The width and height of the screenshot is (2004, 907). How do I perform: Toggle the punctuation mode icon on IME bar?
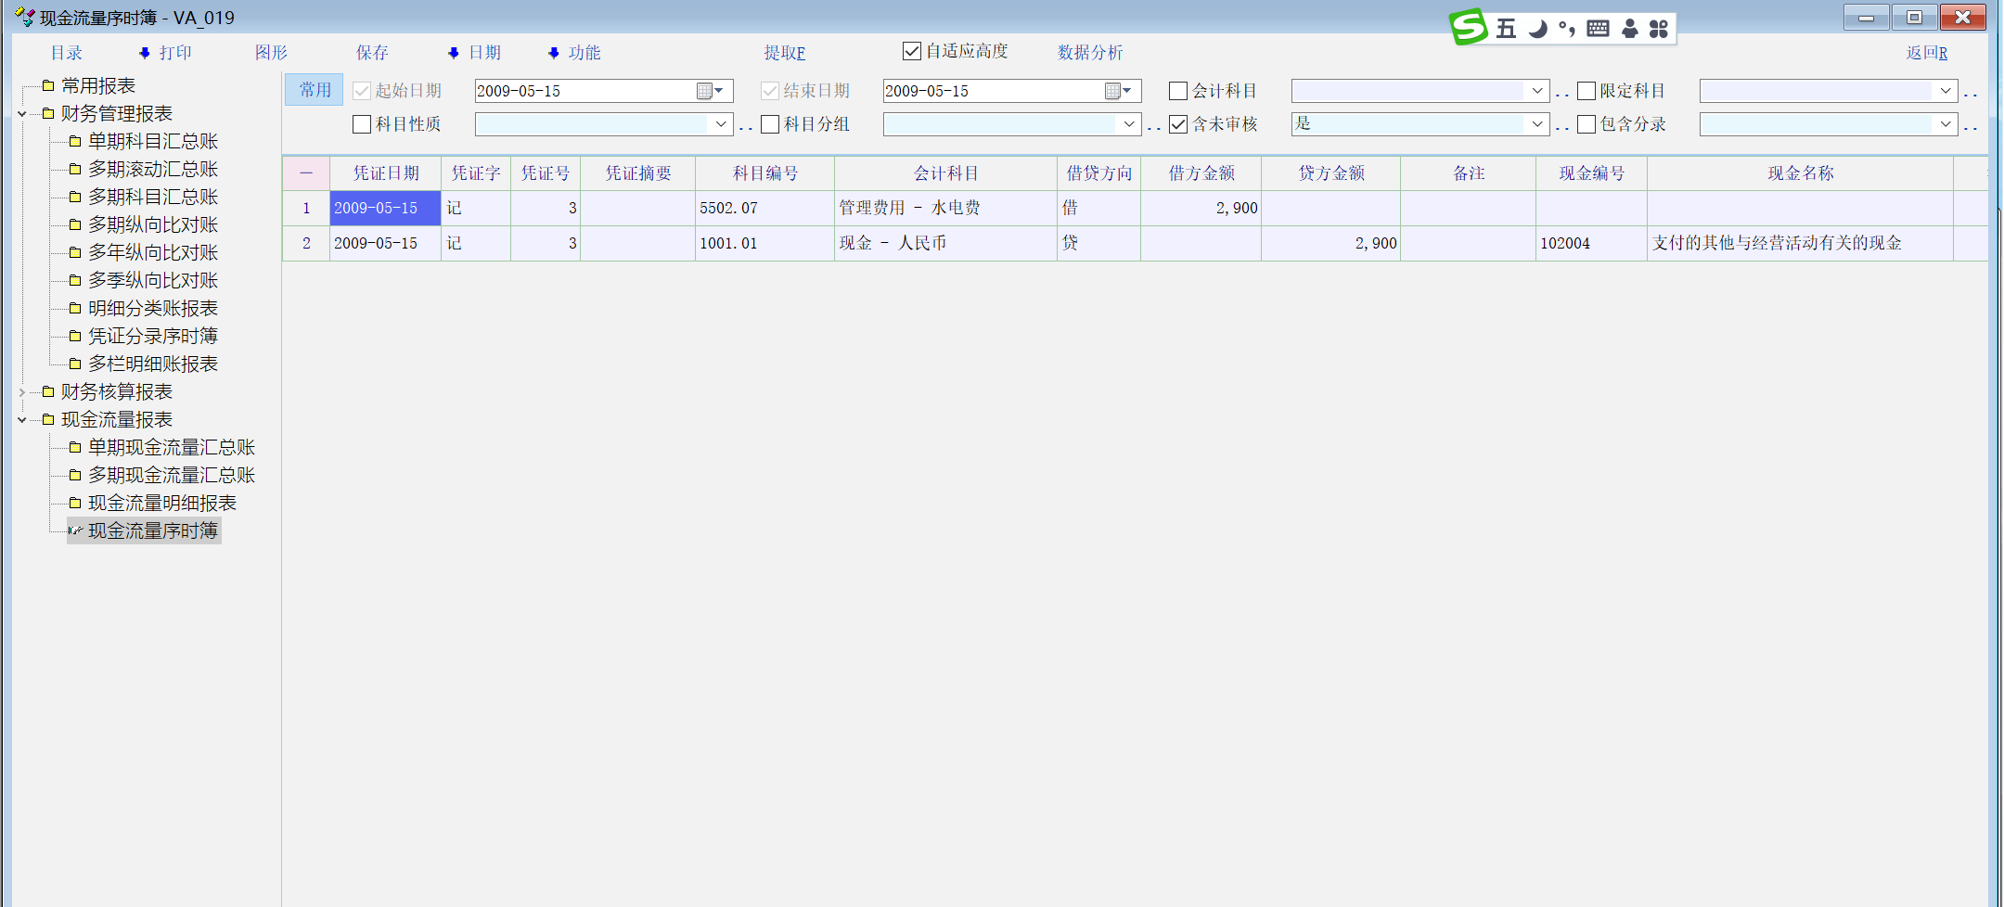coord(1567,29)
